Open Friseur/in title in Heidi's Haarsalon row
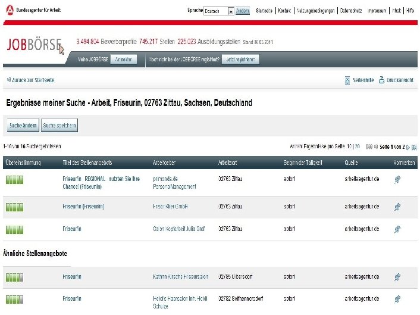The width and height of the screenshot is (420, 315). [x=72, y=299]
